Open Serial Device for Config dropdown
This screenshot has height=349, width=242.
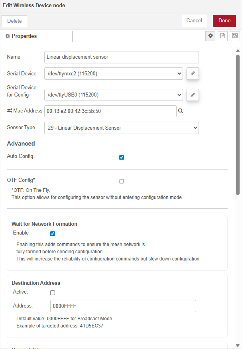click(114, 95)
